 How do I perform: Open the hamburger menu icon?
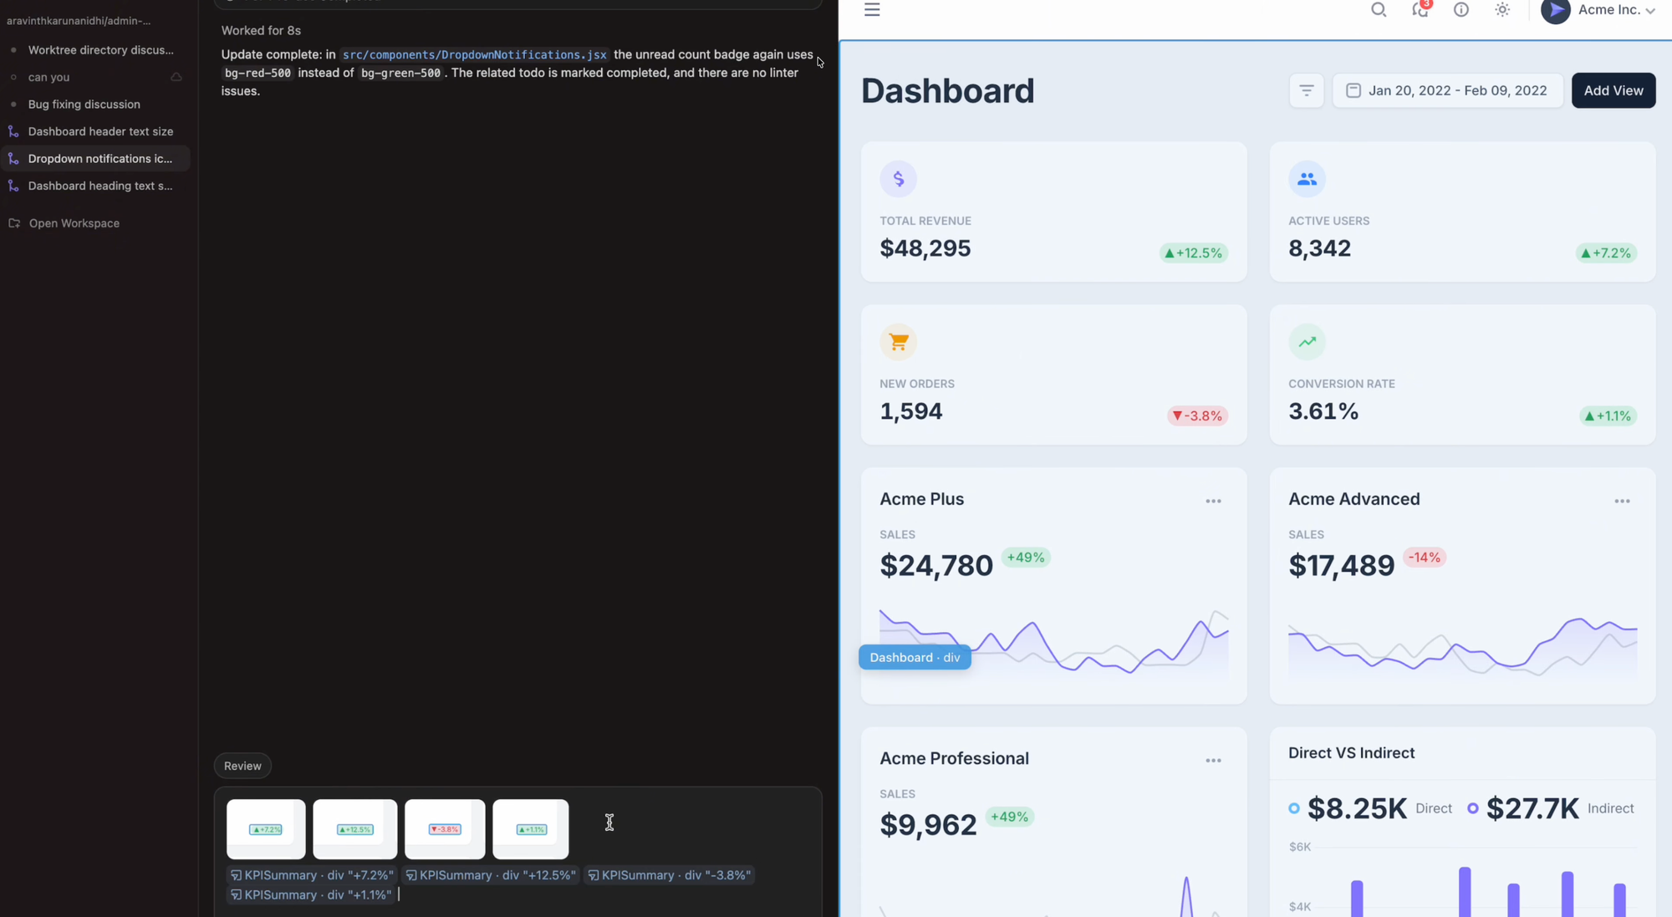point(872,10)
